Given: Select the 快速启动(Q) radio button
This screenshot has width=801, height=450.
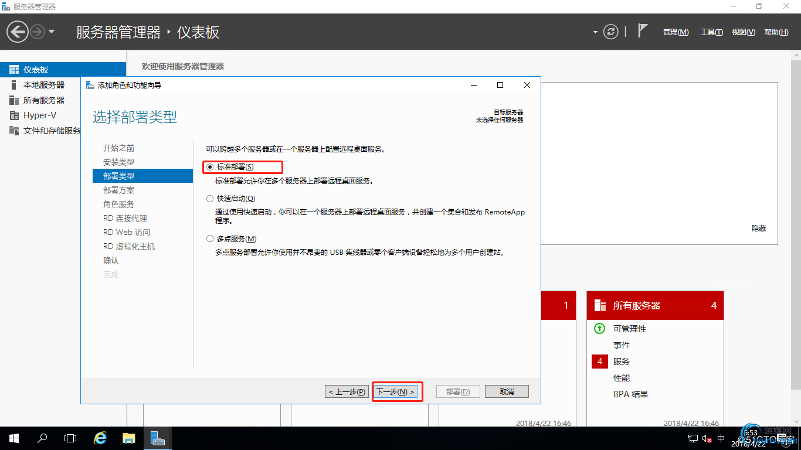Looking at the screenshot, I should 210,199.
